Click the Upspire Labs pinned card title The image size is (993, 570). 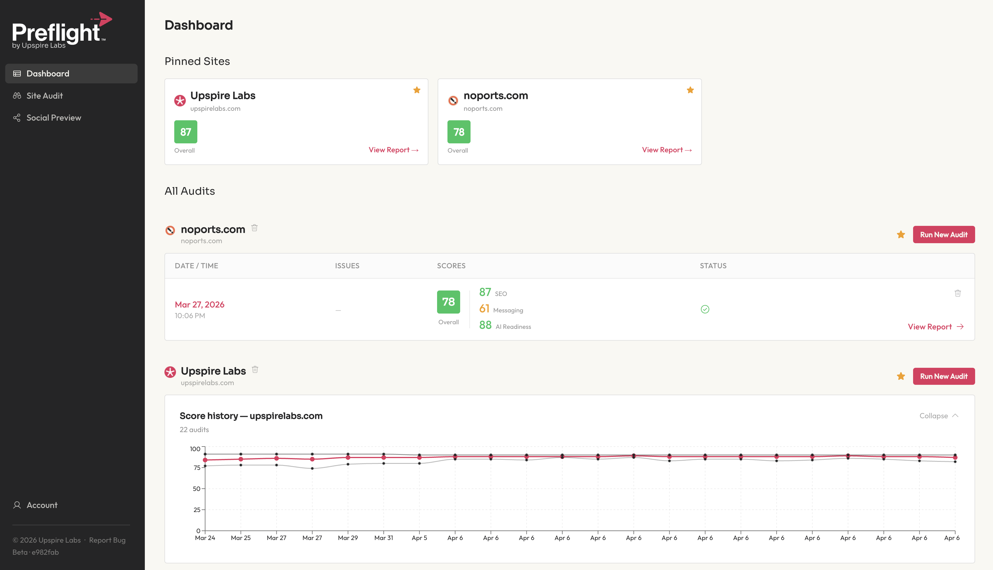click(223, 95)
